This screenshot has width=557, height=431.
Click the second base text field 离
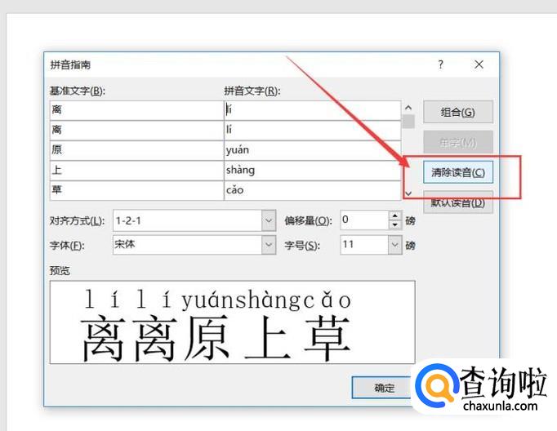click(x=136, y=131)
